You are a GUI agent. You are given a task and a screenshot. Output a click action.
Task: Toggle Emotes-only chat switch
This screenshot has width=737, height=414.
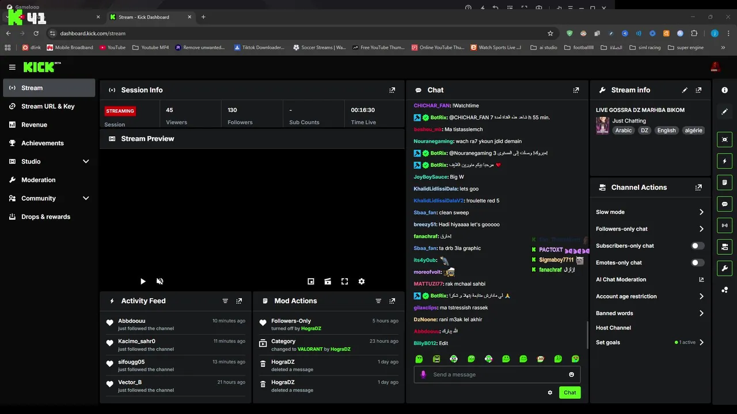[697, 263]
